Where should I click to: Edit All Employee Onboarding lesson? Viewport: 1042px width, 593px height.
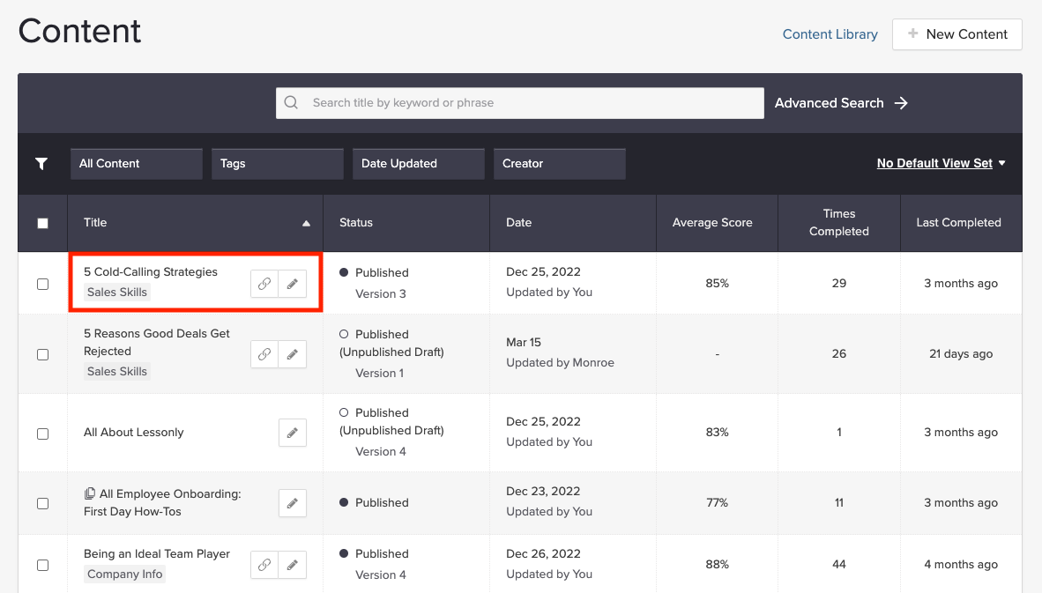293,503
